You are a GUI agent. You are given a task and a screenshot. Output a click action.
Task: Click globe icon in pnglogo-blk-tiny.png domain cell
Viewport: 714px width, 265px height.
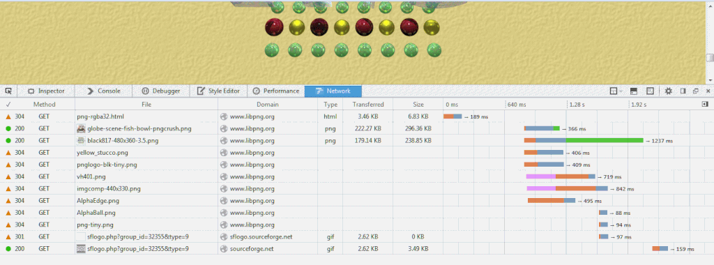click(x=224, y=165)
